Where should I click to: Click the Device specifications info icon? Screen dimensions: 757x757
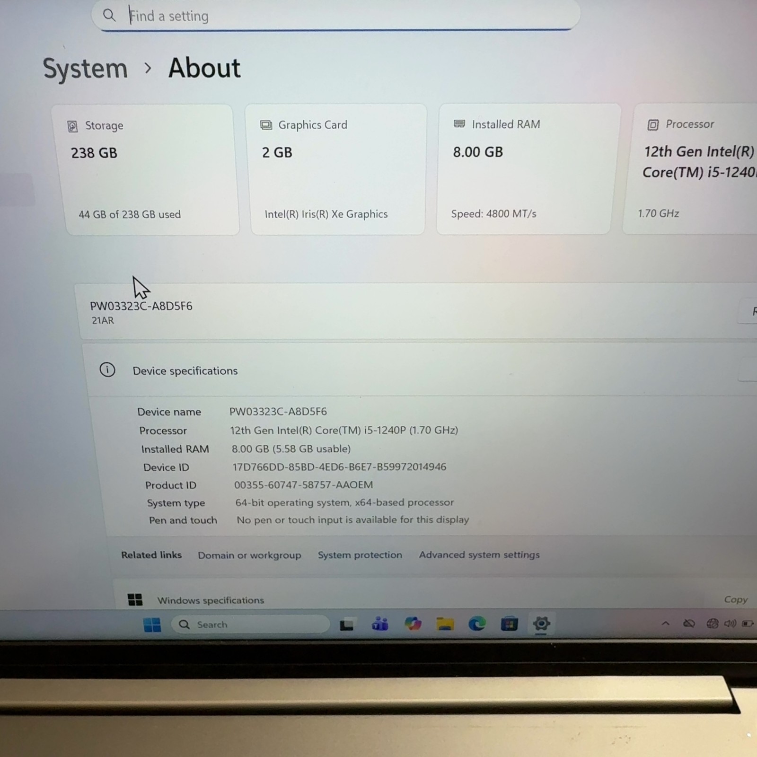(107, 370)
